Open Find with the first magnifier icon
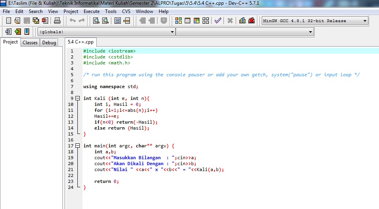The width and height of the screenshot is (379, 209). pos(96,21)
